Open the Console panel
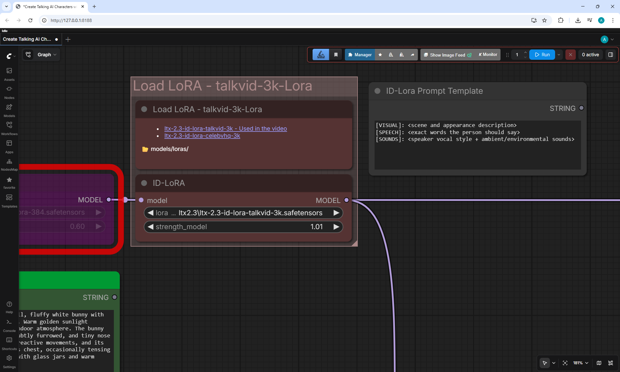The width and height of the screenshot is (620, 372). (9, 325)
